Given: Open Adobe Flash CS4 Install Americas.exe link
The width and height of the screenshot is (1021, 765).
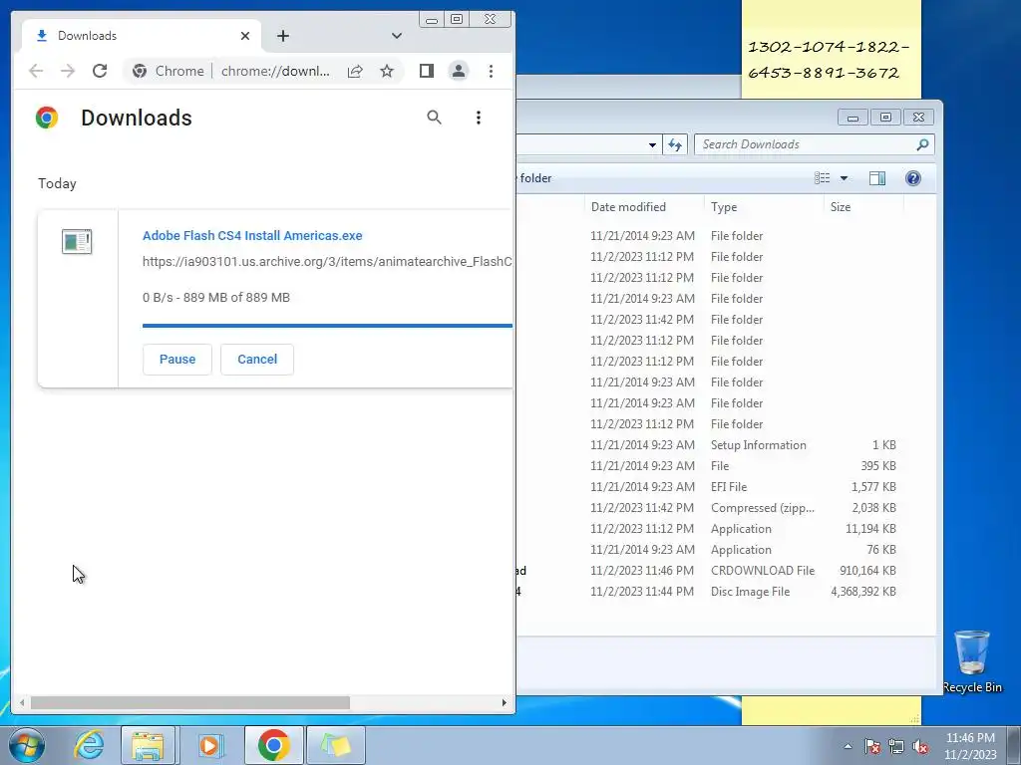Looking at the screenshot, I should pos(252,235).
